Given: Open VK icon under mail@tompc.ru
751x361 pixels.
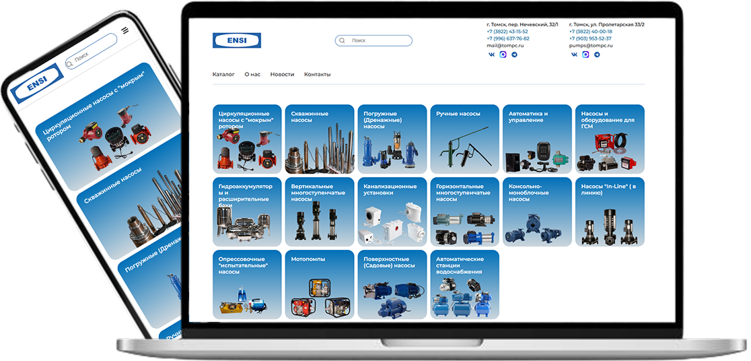Looking at the screenshot, I should (491, 55).
